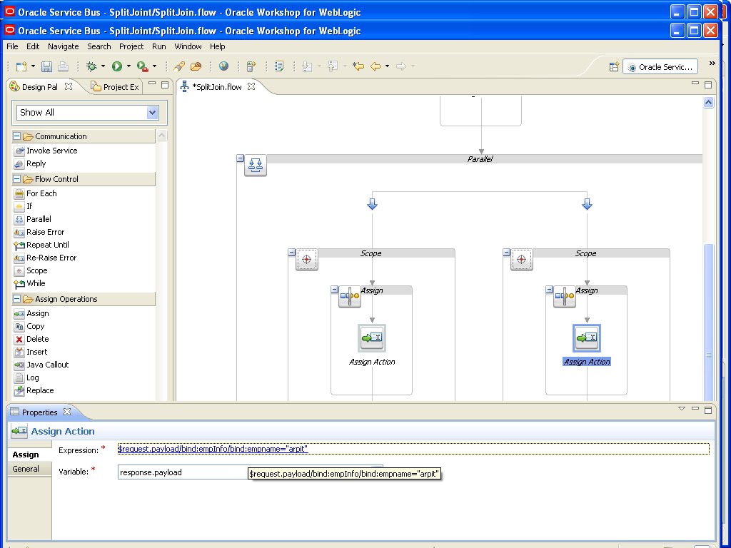Click the Back navigation arrow in toolbar
Screen dimensions: 731x548
click(x=375, y=66)
